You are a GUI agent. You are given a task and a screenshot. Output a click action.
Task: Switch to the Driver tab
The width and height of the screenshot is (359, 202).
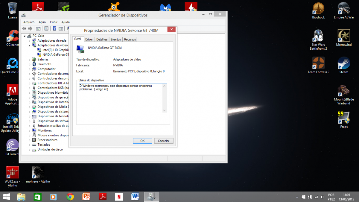pos(89,40)
